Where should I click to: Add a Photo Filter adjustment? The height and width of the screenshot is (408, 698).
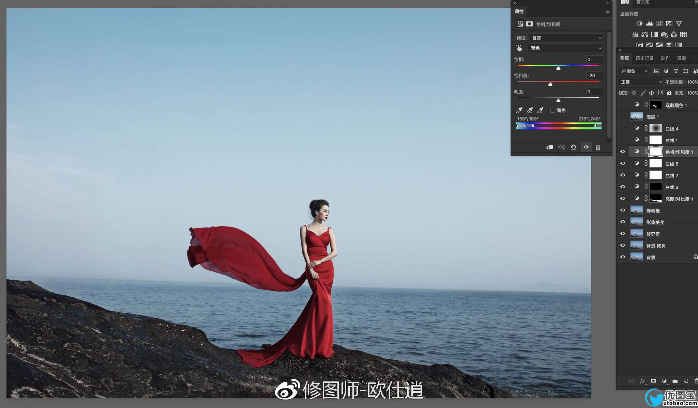click(x=664, y=34)
